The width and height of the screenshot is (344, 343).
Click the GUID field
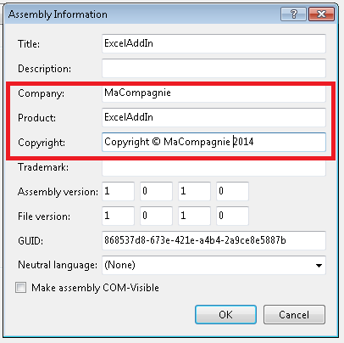point(214,240)
